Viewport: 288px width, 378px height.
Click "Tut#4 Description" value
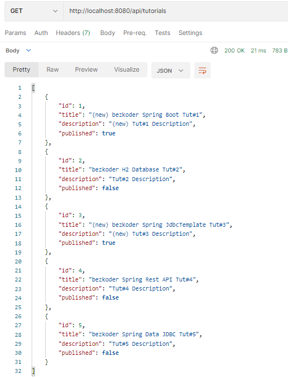point(141,288)
